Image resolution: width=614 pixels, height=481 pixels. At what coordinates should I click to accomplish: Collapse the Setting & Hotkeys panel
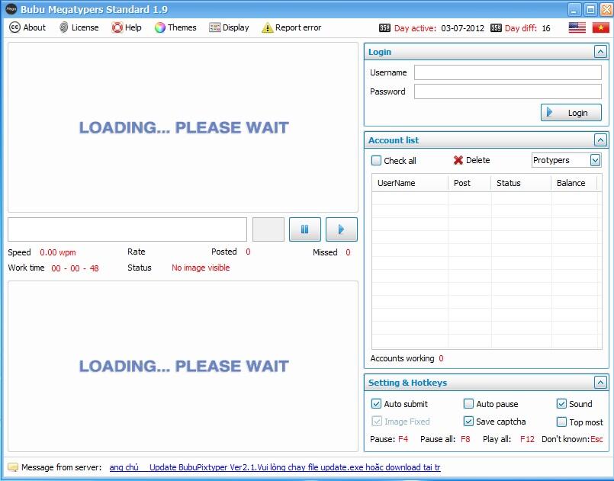602,382
